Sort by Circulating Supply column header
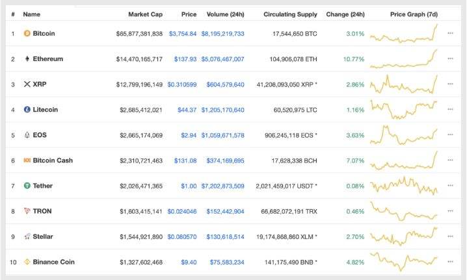 (290, 14)
